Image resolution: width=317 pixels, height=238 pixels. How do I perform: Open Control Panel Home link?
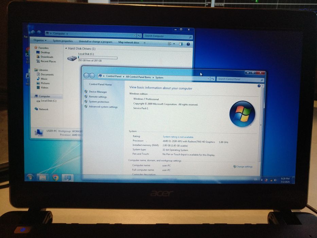click(100, 84)
